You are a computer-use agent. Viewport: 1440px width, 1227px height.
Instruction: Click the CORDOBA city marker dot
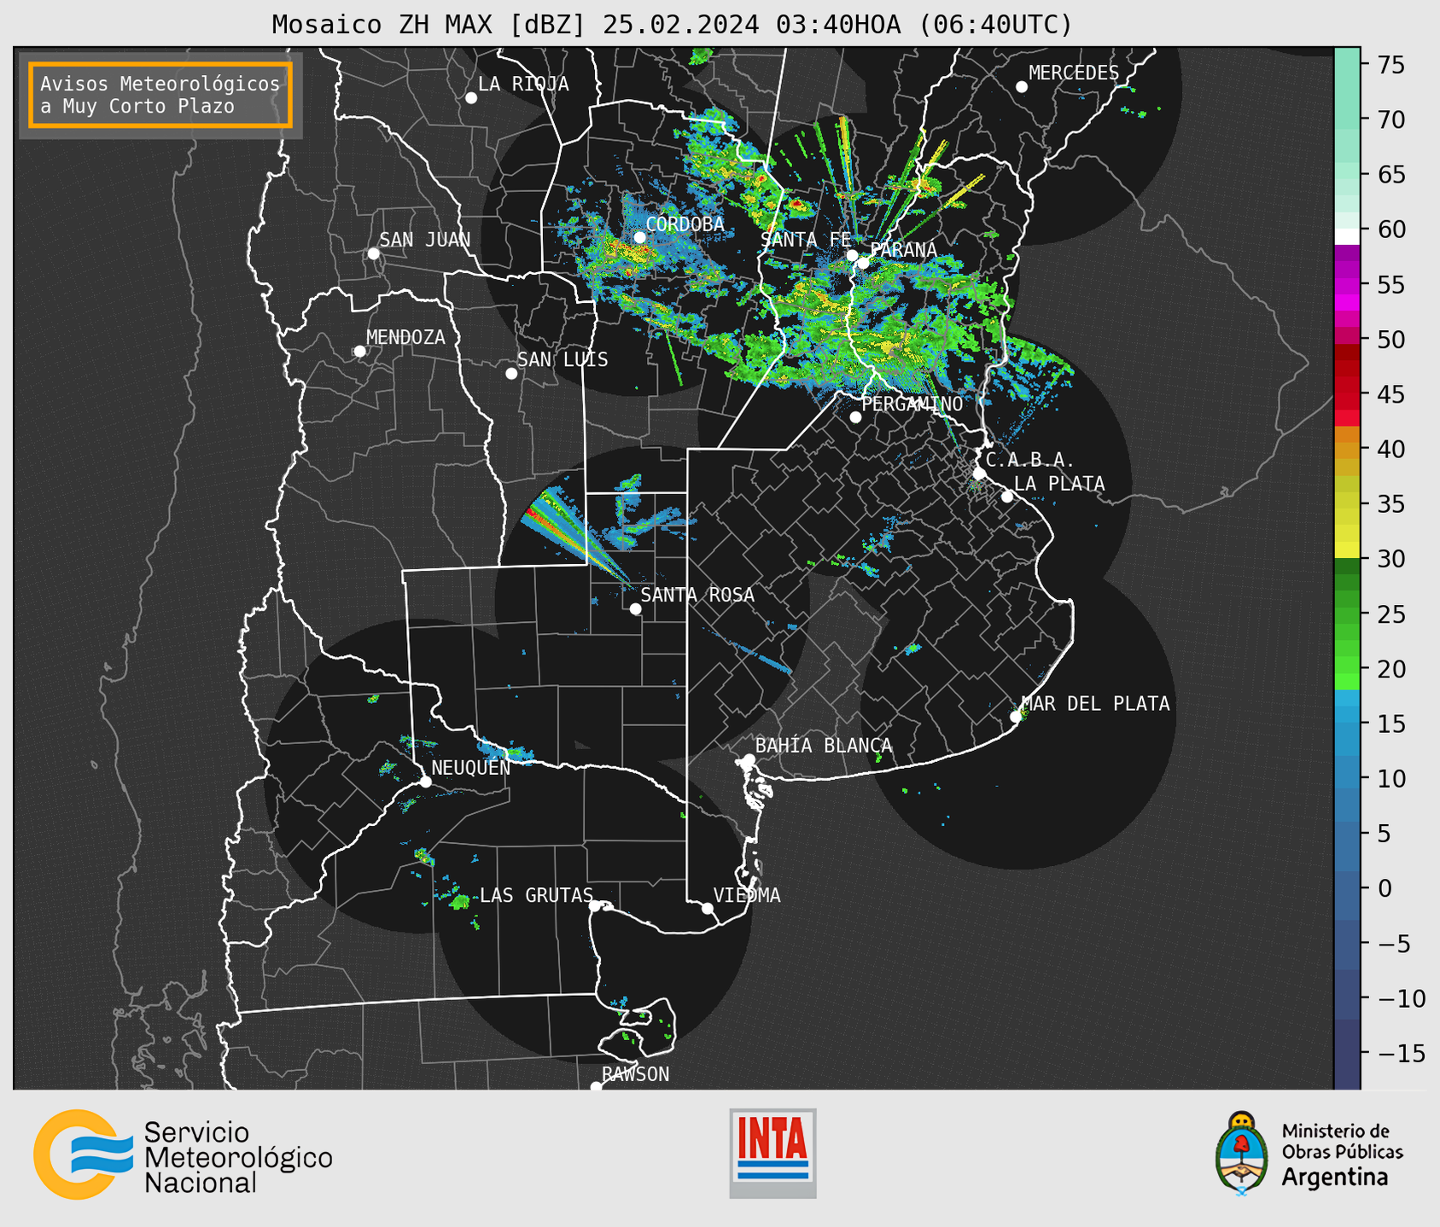tap(639, 238)
